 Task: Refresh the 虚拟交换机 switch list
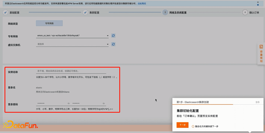(113, 44)
